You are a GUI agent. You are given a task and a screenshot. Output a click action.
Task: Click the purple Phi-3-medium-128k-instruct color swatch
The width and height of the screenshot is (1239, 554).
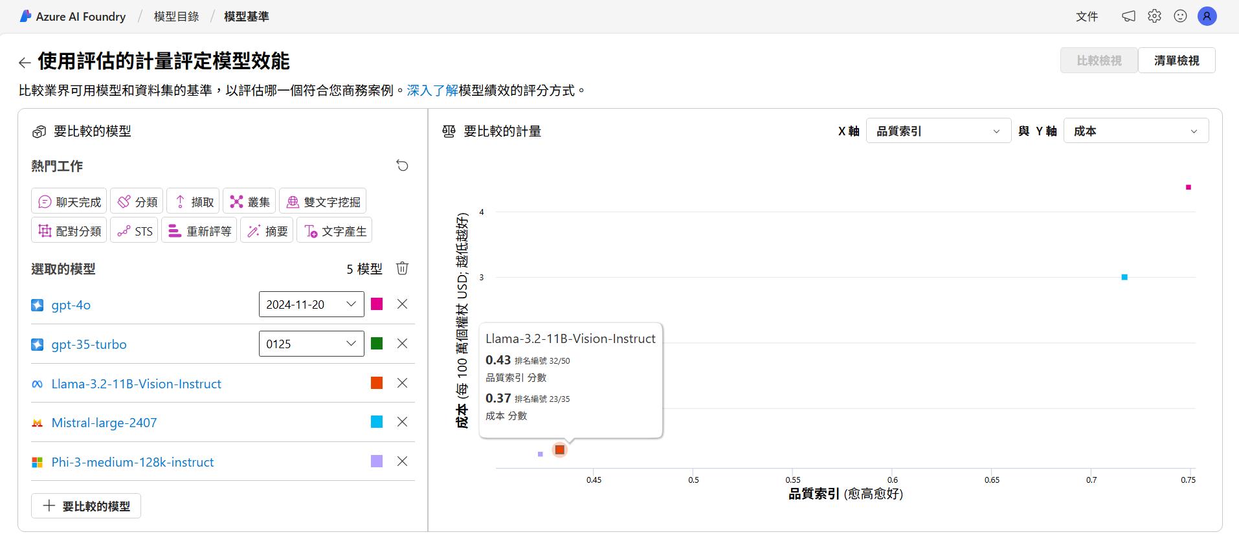tap(377, 461)
